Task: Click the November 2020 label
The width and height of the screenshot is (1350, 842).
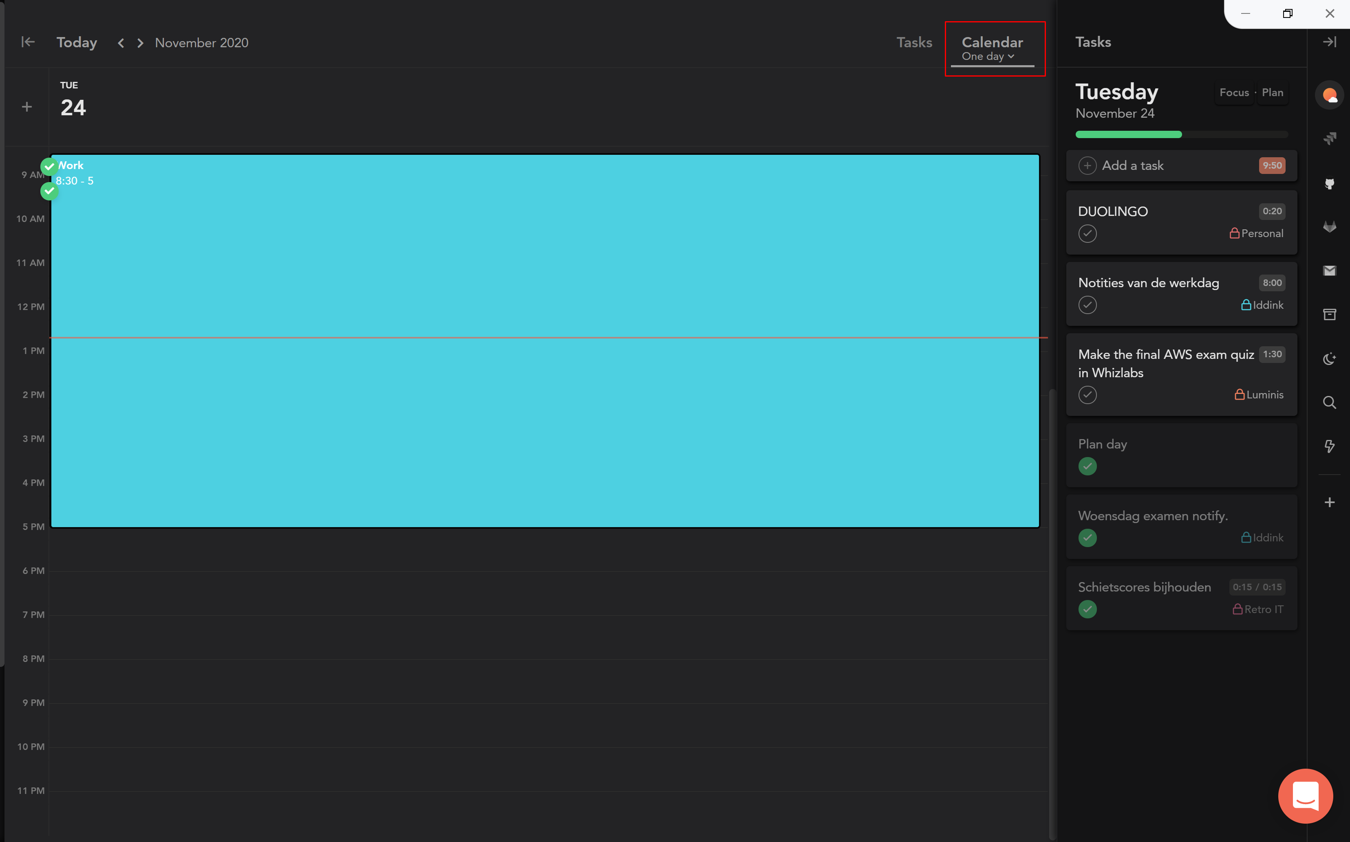Action: (x=202, y=43)
